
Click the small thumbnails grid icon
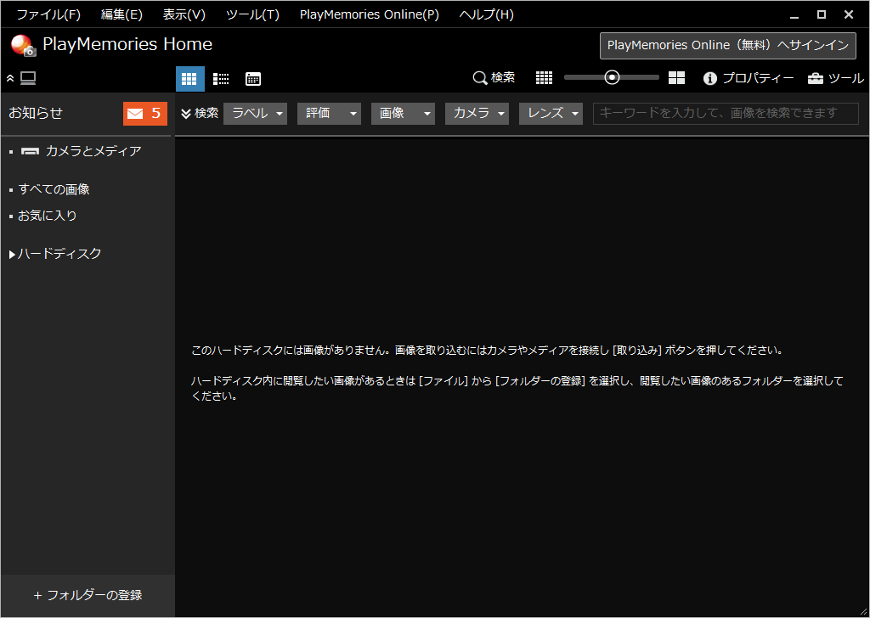[x=544, y=78]
